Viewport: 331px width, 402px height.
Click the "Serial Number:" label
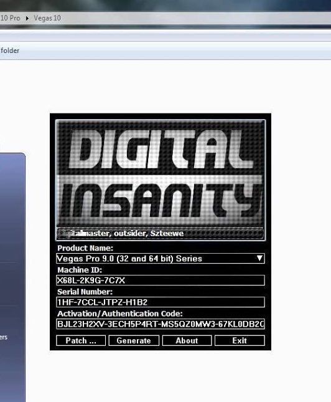click(85, 292)
